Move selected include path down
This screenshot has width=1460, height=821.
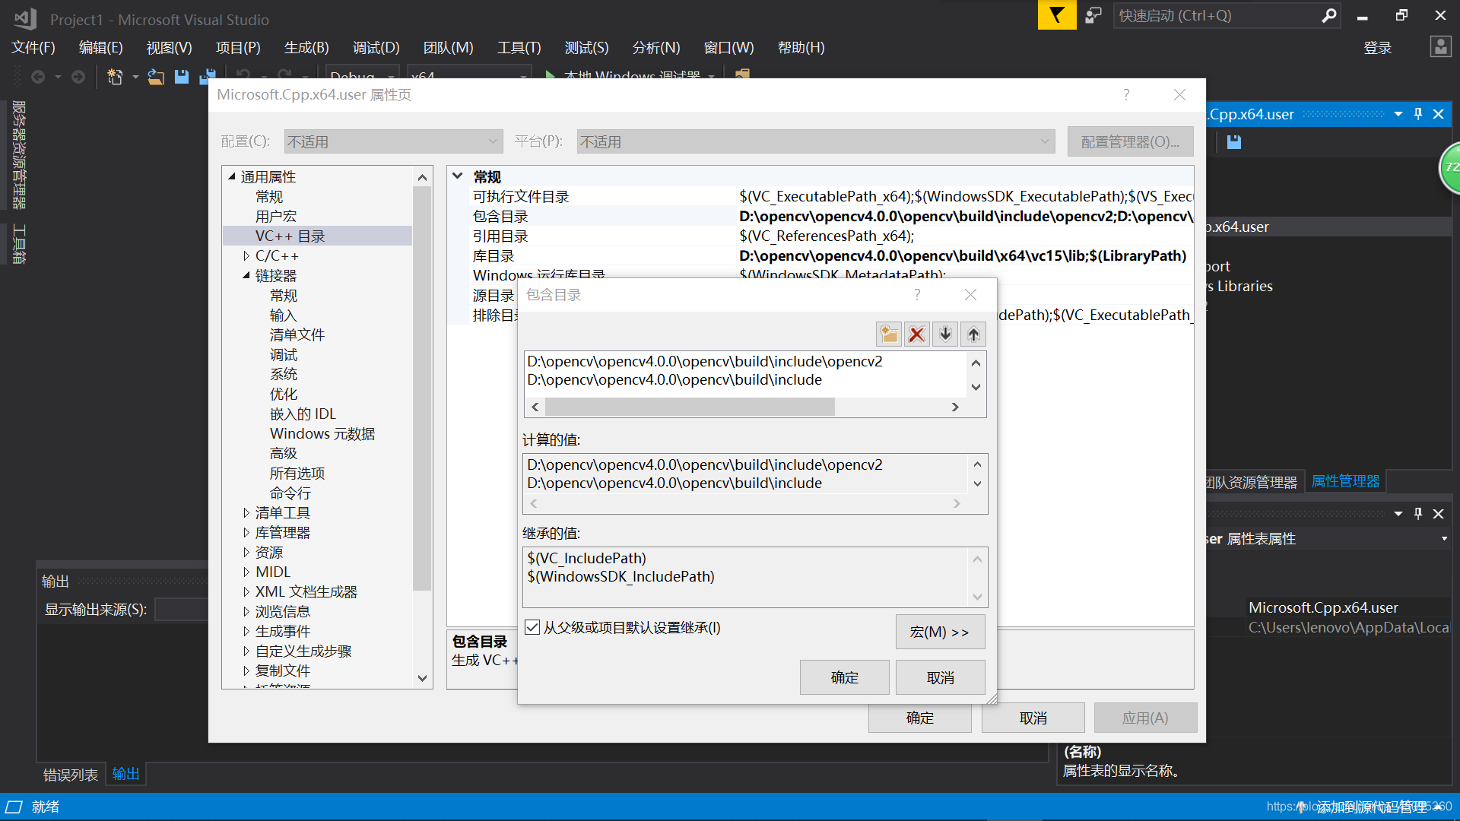tap(945, 334)
